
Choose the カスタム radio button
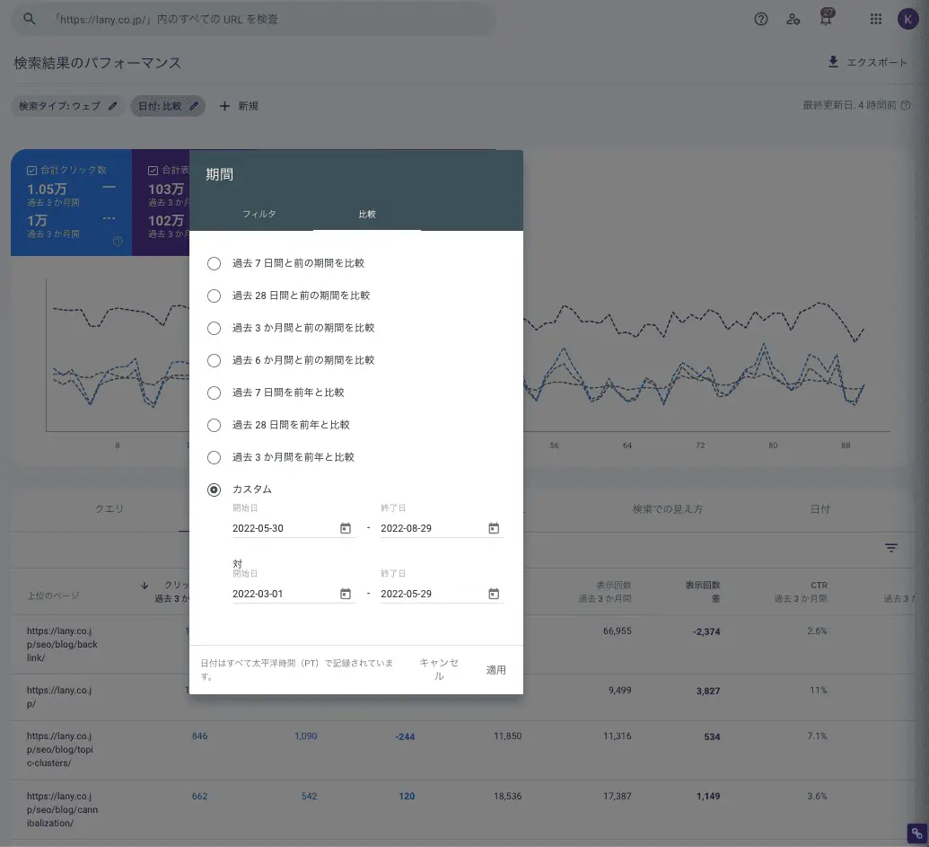click(x=214, y=490)
